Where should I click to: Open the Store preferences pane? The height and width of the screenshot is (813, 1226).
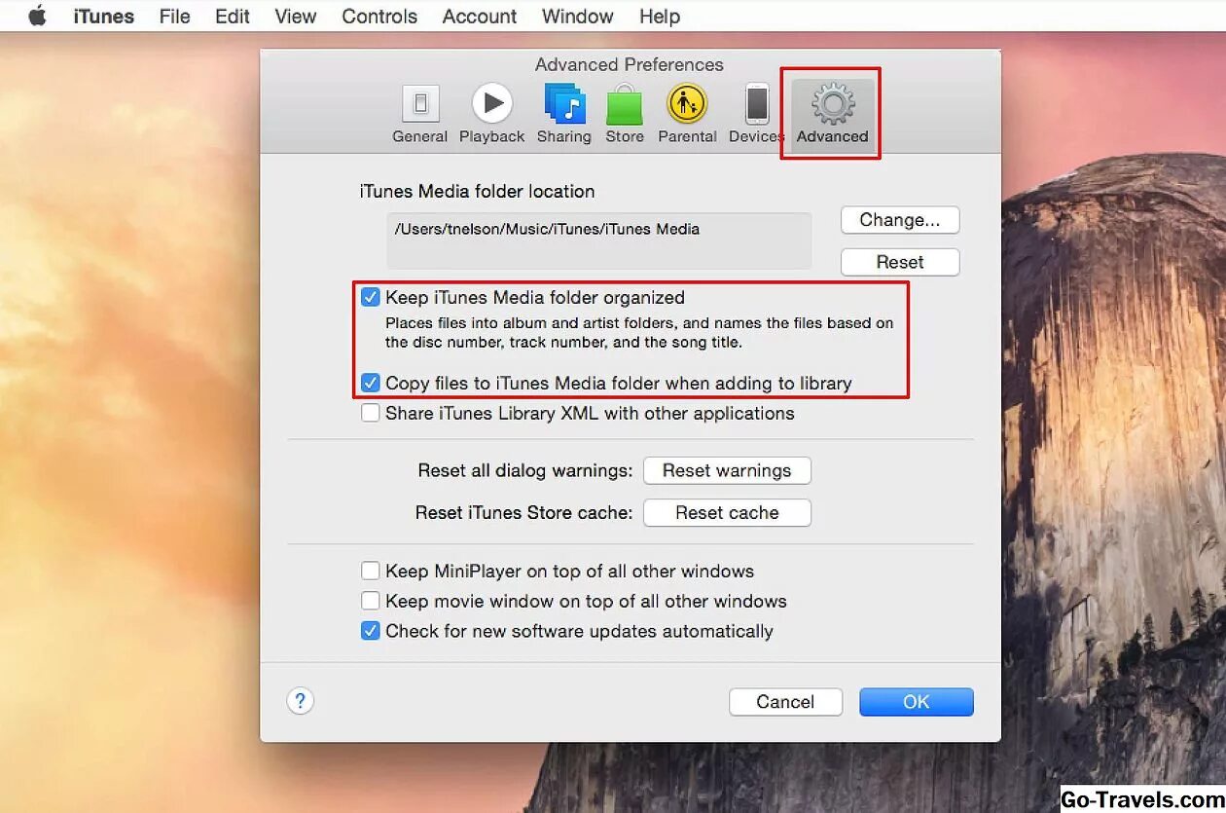pyautogui.click(x=625, y=114)
